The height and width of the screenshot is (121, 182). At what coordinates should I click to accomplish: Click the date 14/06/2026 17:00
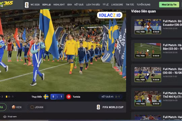coord(170,76)
